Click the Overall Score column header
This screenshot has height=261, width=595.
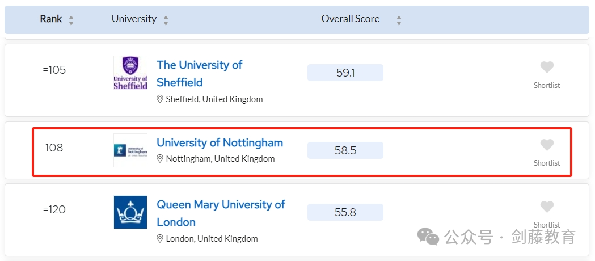point(350,19)
